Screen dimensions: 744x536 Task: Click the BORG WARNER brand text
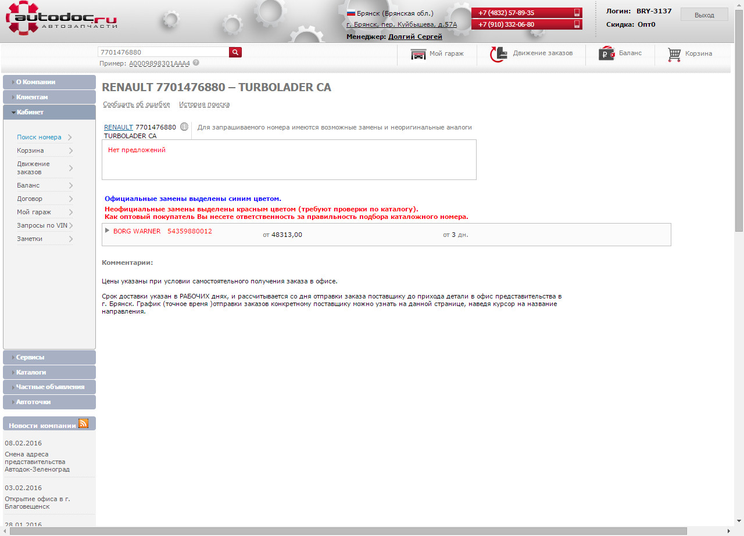(x=137, y=231)
